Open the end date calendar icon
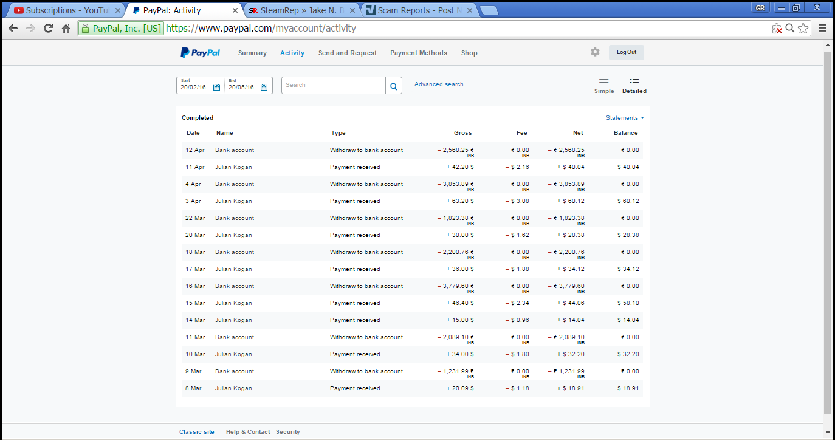This screenshot has height=440, width=835. (264, 88)
